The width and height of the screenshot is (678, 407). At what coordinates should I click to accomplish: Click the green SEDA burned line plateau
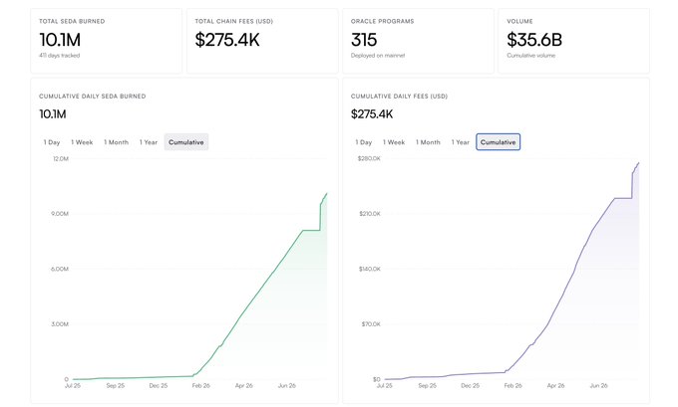[311, 231]
